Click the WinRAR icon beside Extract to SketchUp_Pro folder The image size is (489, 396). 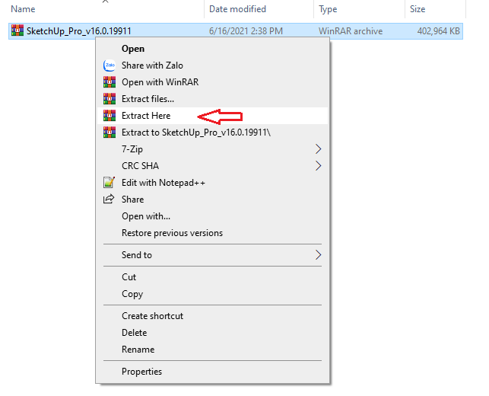point(108,133)
